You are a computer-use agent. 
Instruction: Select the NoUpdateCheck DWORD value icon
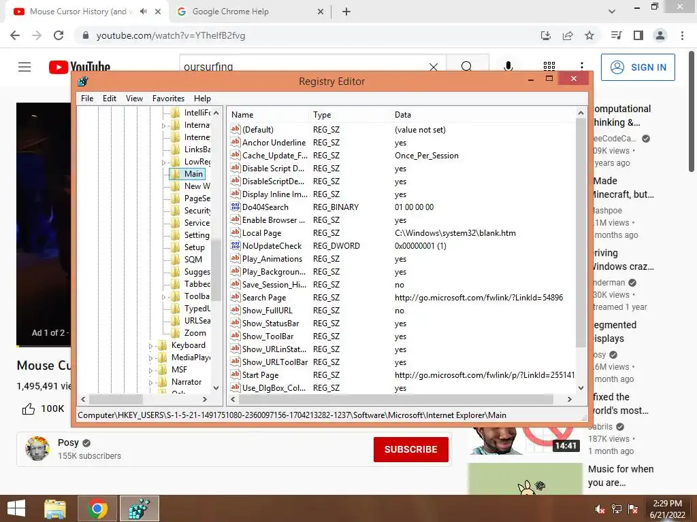tap(235, 245)
